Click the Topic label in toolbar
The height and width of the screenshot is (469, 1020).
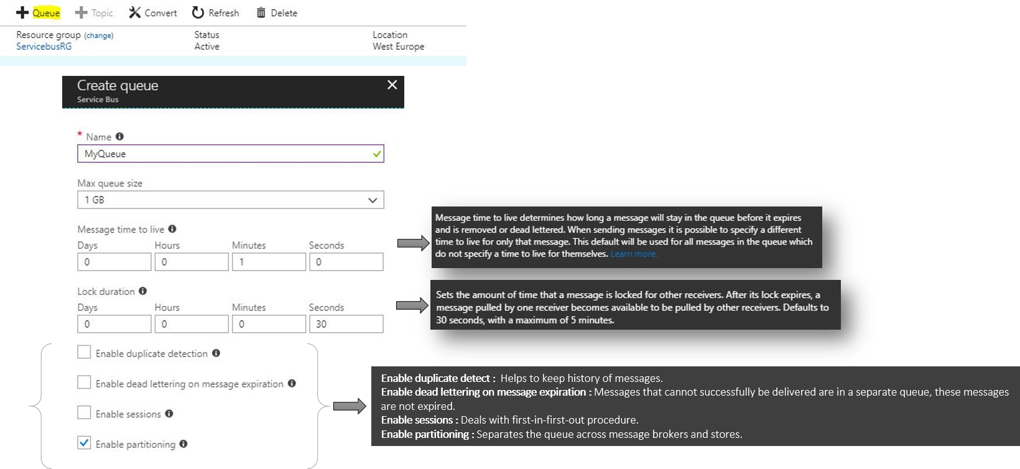click(x=102, y=12)
